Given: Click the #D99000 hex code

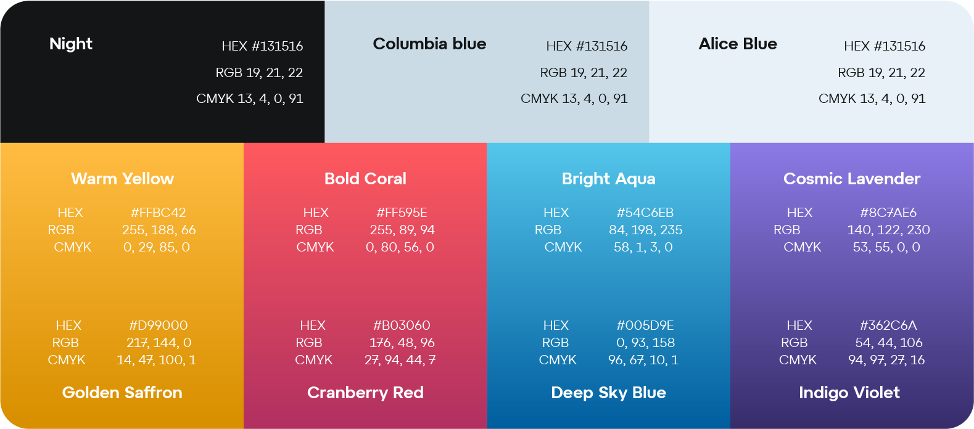Looking at the screenshot, I should (158, 325).
